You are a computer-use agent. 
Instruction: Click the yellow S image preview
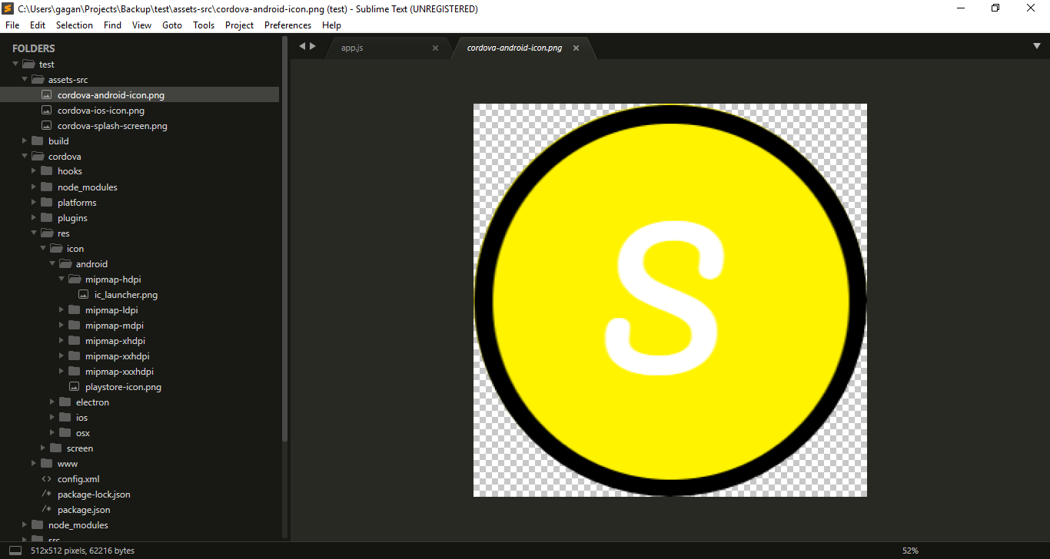tap(670, 300)
